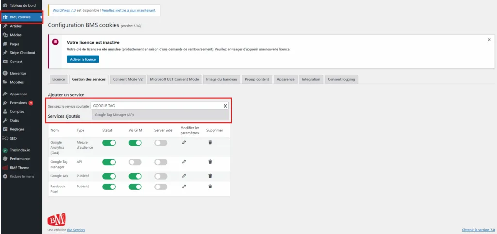497x234 pixels.
Task: Toggle Server Side for Google Ads
Action: (x=161, y=176)
